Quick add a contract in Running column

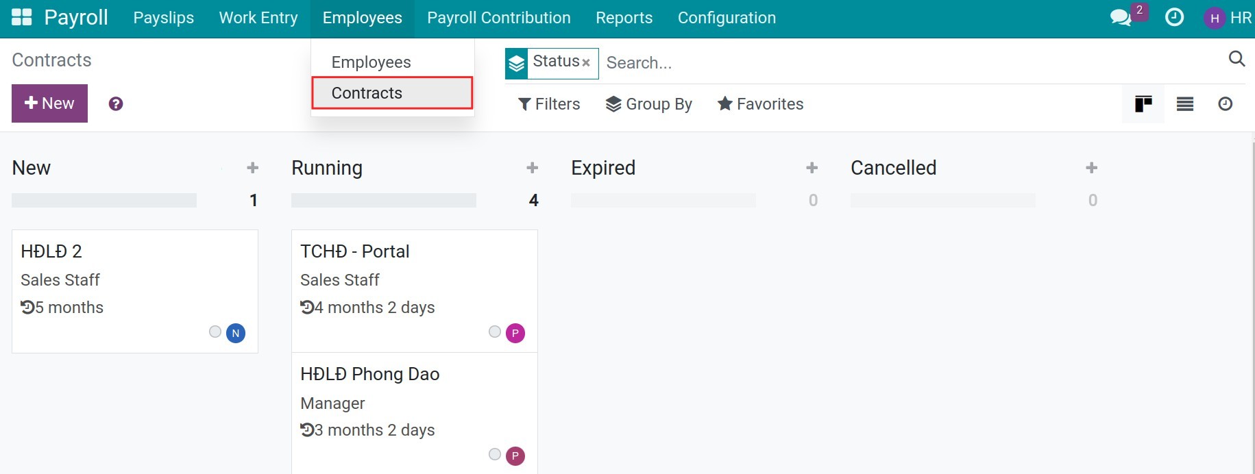533,168
